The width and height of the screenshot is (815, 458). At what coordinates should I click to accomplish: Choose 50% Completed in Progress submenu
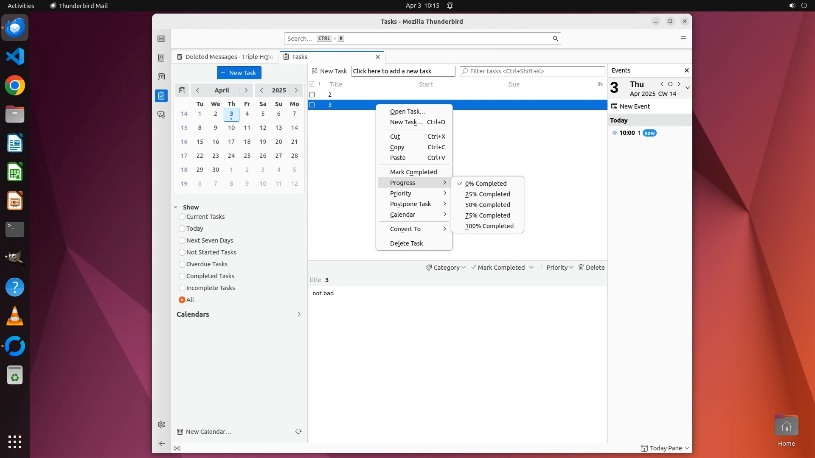tap(487, 205)
